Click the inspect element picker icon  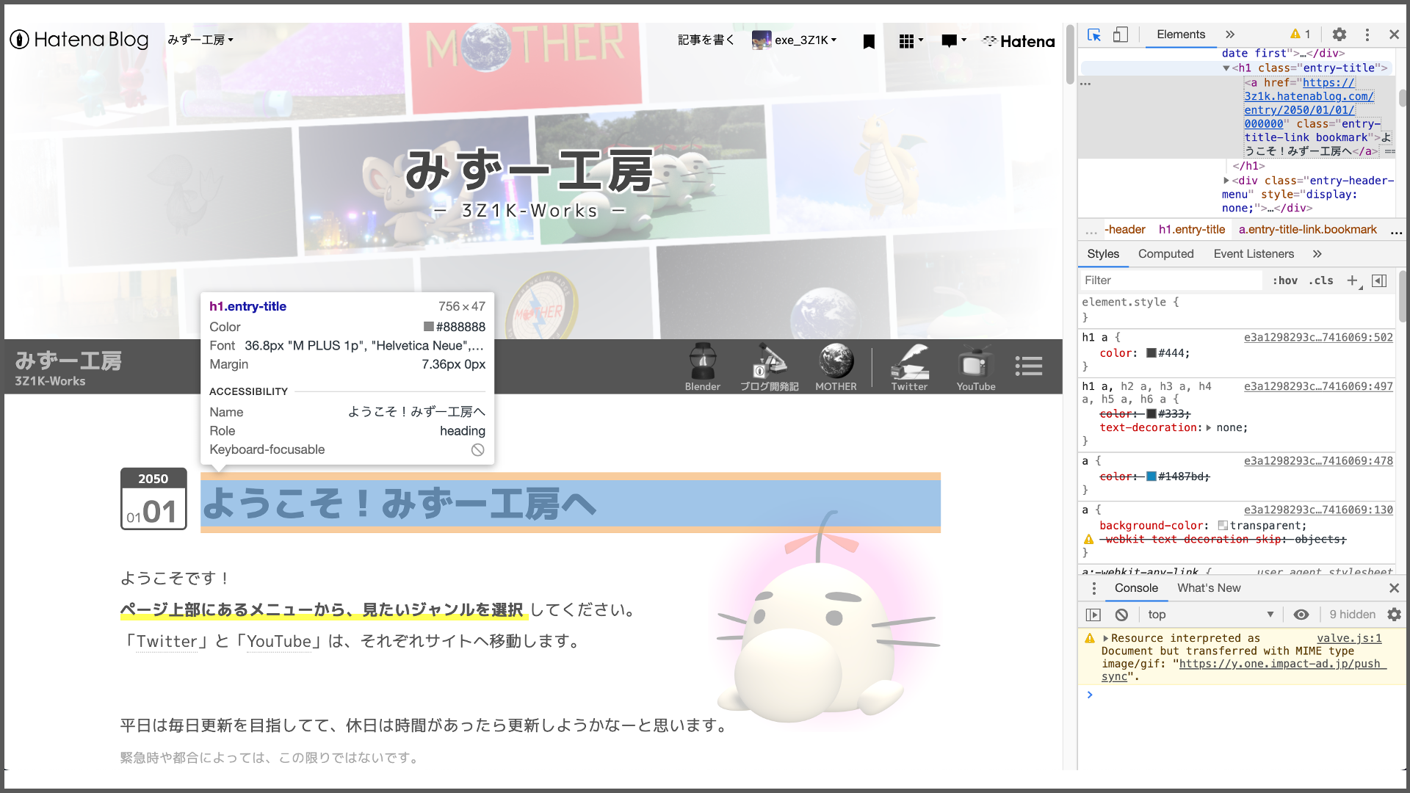pyautogui.click(x=1094, y=35)
